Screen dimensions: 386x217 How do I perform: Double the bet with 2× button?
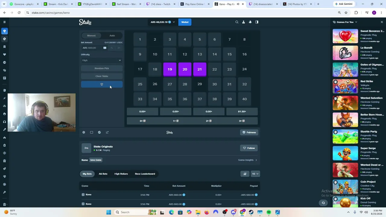coord(119,48)
